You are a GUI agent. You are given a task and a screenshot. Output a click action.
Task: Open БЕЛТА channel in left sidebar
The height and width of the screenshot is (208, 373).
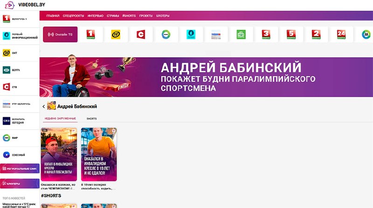(20, 70)
